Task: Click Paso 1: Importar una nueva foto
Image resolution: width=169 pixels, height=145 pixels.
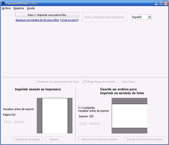Action: pos(47,15)
